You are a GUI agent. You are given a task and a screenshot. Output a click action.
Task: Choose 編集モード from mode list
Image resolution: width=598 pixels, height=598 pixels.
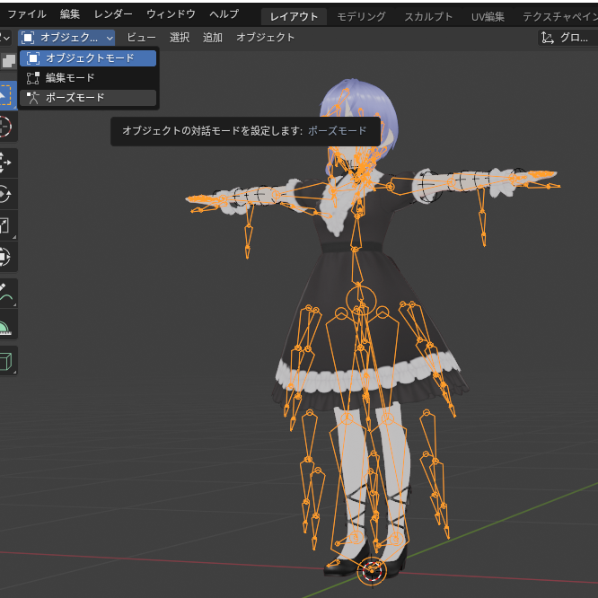coord(88,78)
